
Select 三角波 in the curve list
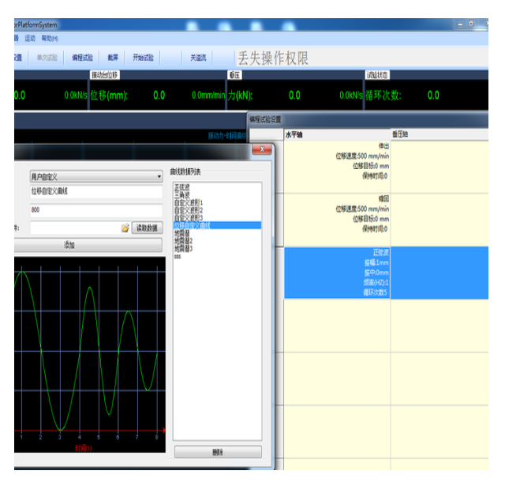click(181, 194)
